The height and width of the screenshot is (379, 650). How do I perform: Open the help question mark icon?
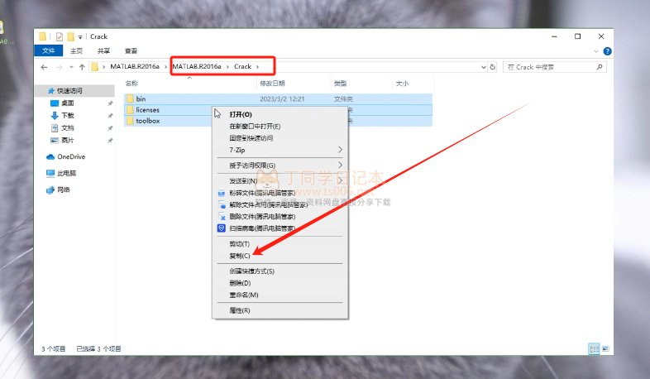click(607, 51)
